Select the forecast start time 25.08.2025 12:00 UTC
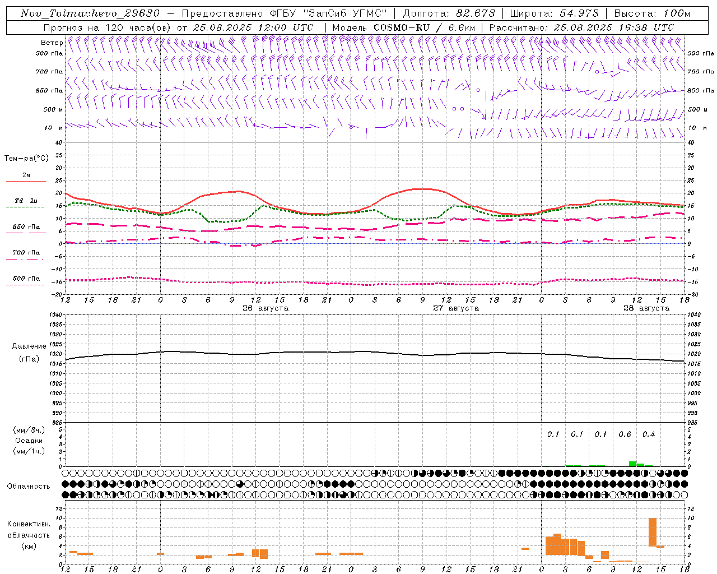Viewport: 717px width, 574px height. pos(253,27)
